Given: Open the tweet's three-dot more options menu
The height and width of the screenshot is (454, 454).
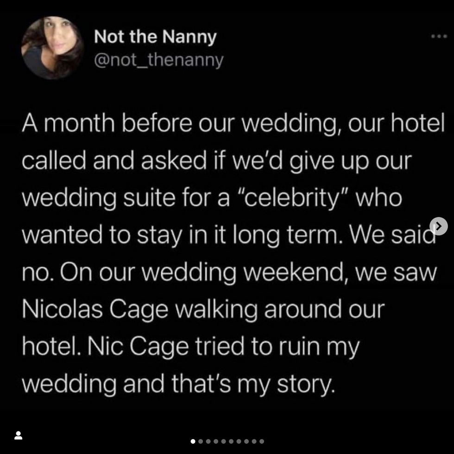Looking at the screenshot, I should [x=439, y=37].
